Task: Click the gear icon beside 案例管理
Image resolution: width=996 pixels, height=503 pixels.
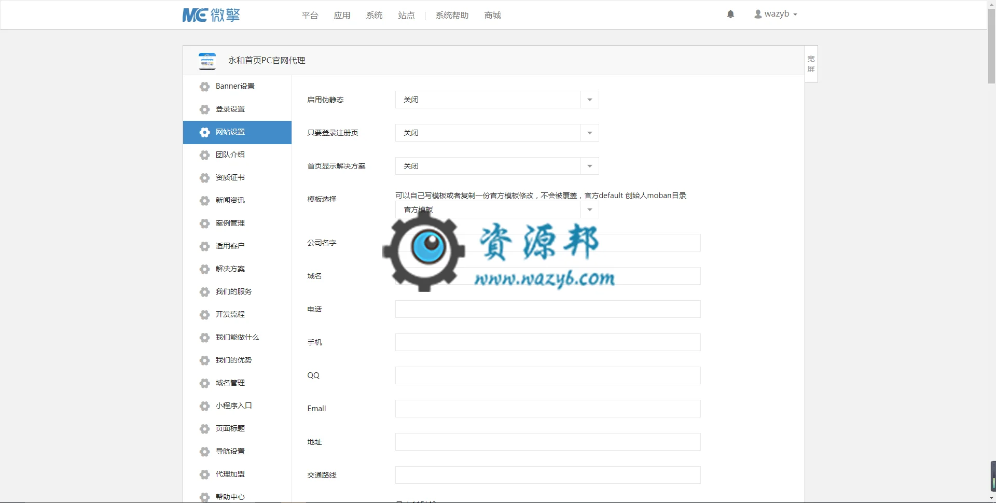Action: (205, 223)
